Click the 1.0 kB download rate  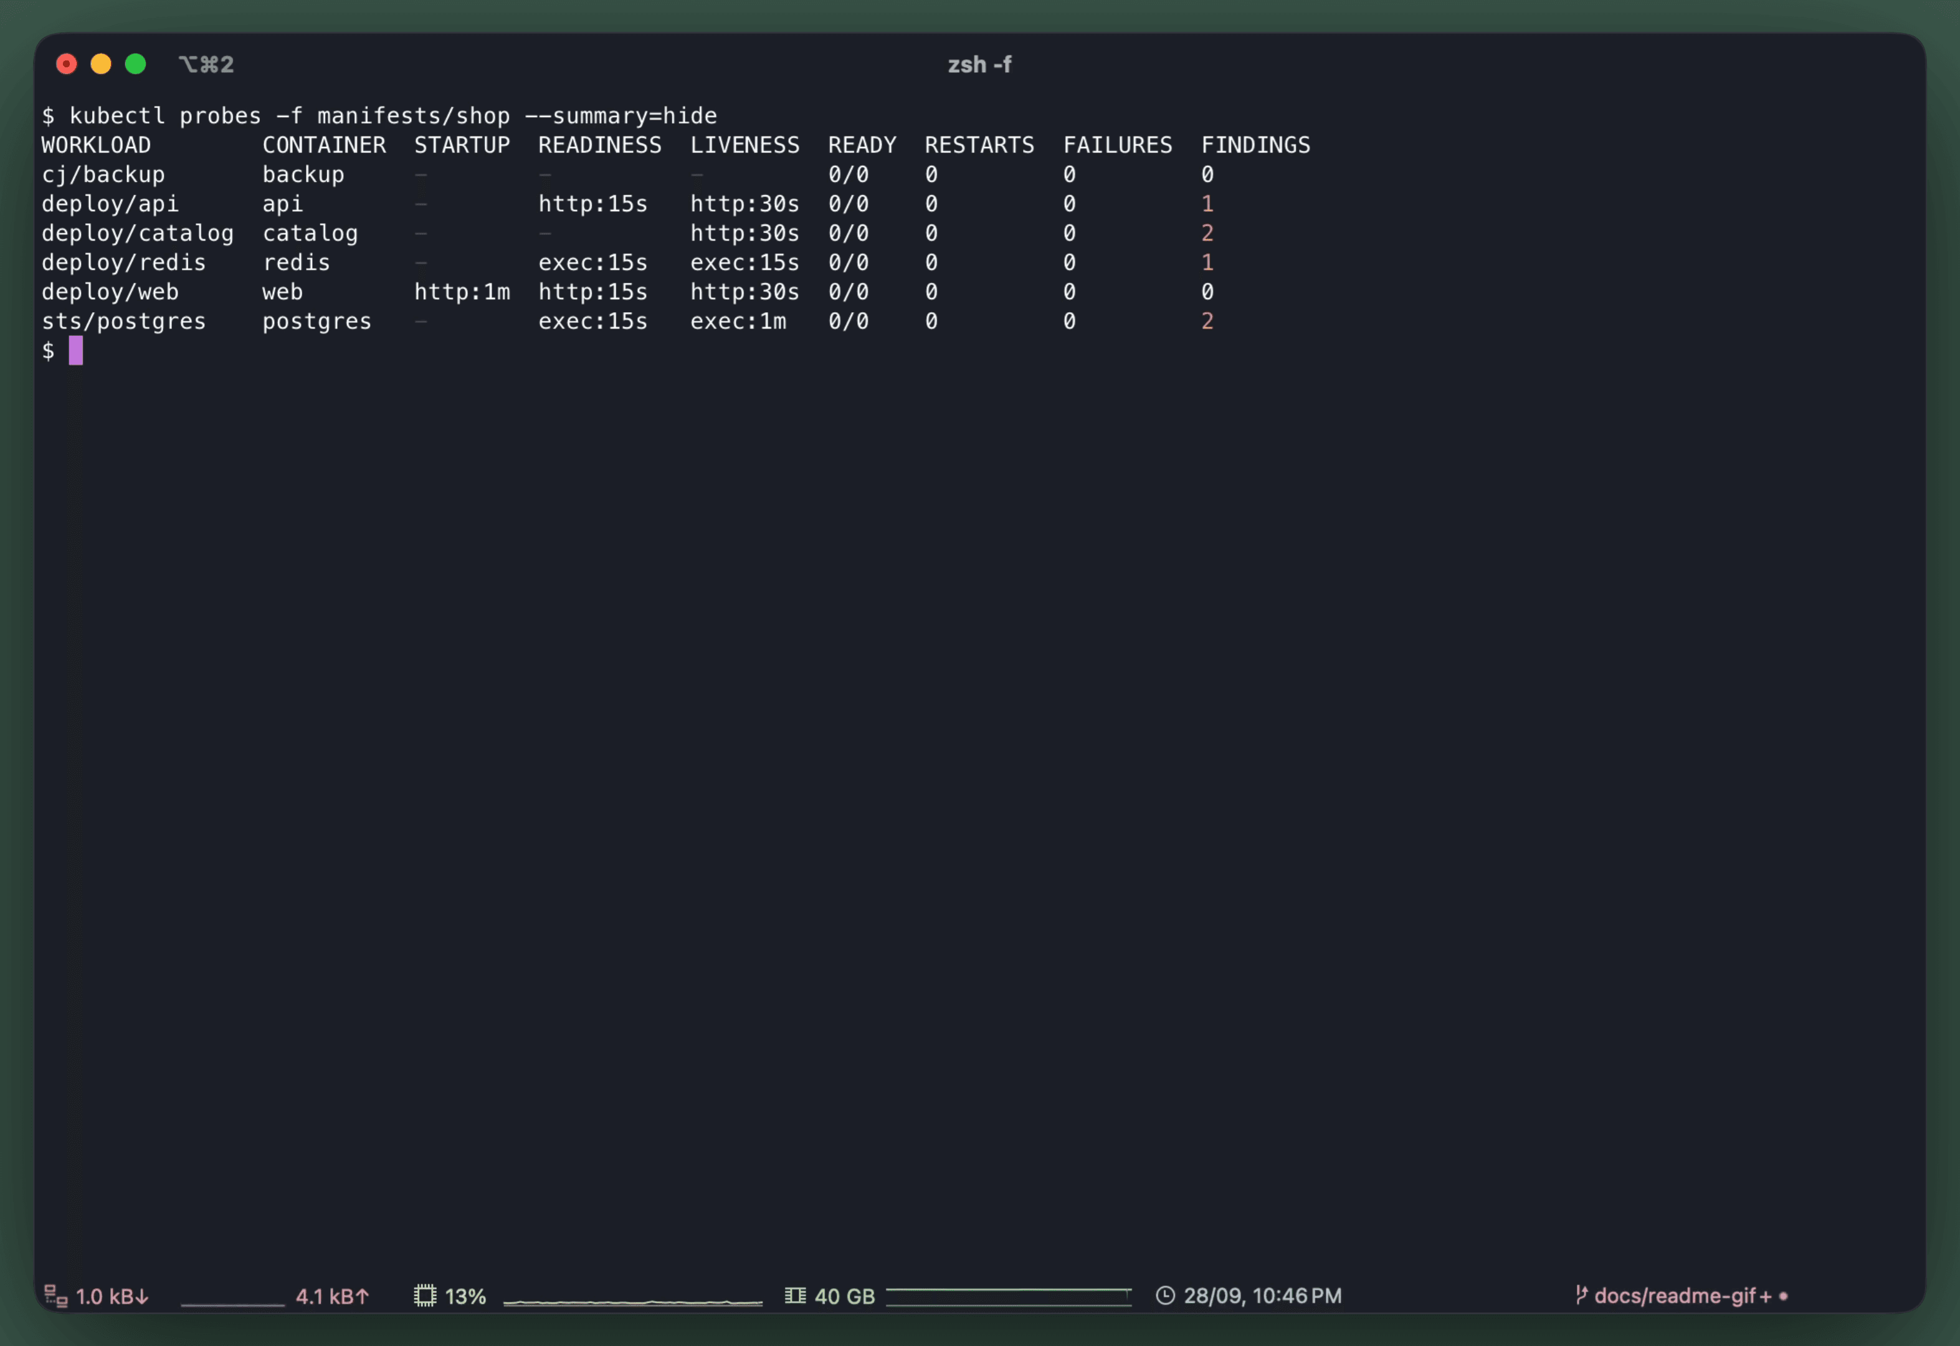tap(112, 1296)
